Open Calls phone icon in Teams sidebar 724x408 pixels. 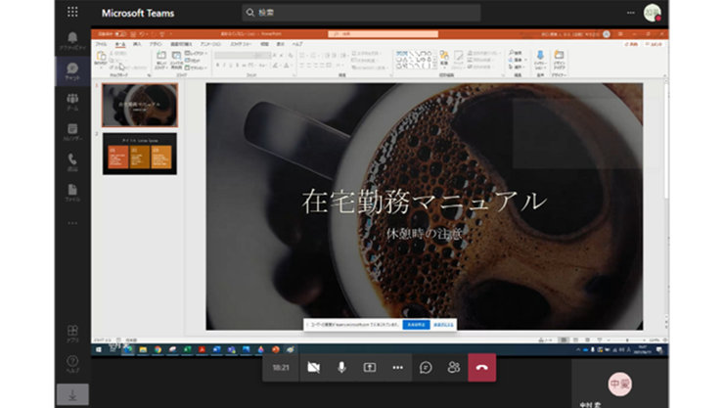point(72,162)
